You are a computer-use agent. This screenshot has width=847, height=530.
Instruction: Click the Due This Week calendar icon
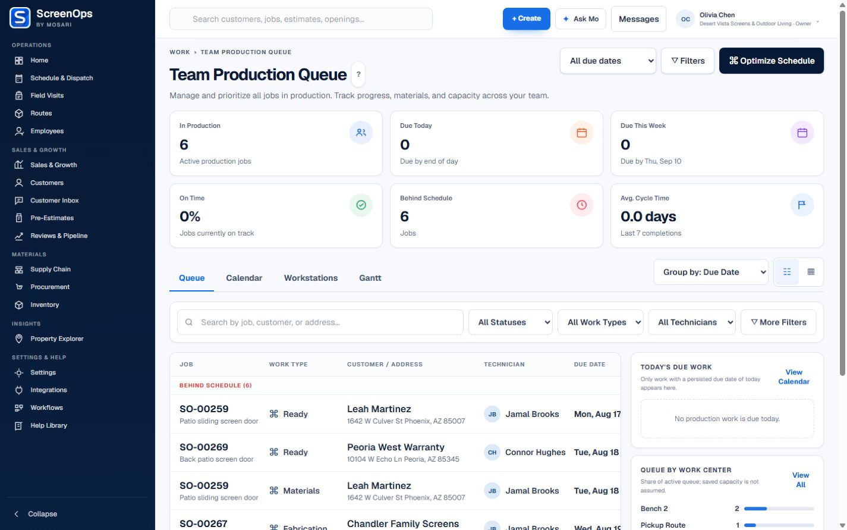(x=802, y=133)
